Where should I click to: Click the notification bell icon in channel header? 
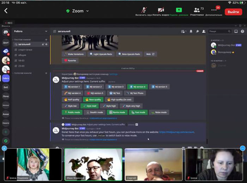tap(191, 31)
